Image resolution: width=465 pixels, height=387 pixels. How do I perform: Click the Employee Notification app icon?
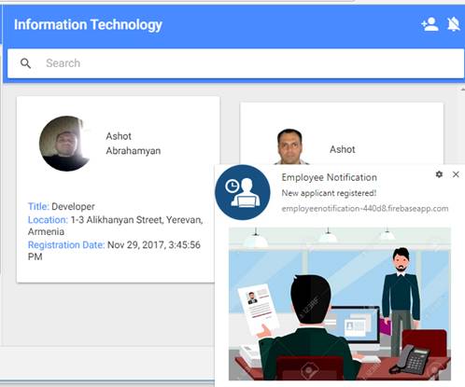(x=243, y=192)
